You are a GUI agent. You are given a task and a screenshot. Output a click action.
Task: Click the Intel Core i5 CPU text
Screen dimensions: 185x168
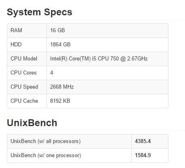point(99,58)
